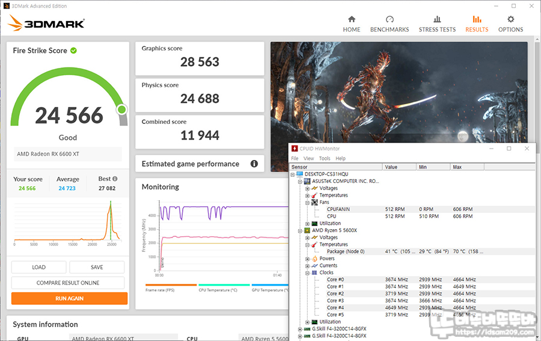Click the Fire Strike demo scene thumbnail
The height and width of the screenshot is (341, 541).
point(399,93)
